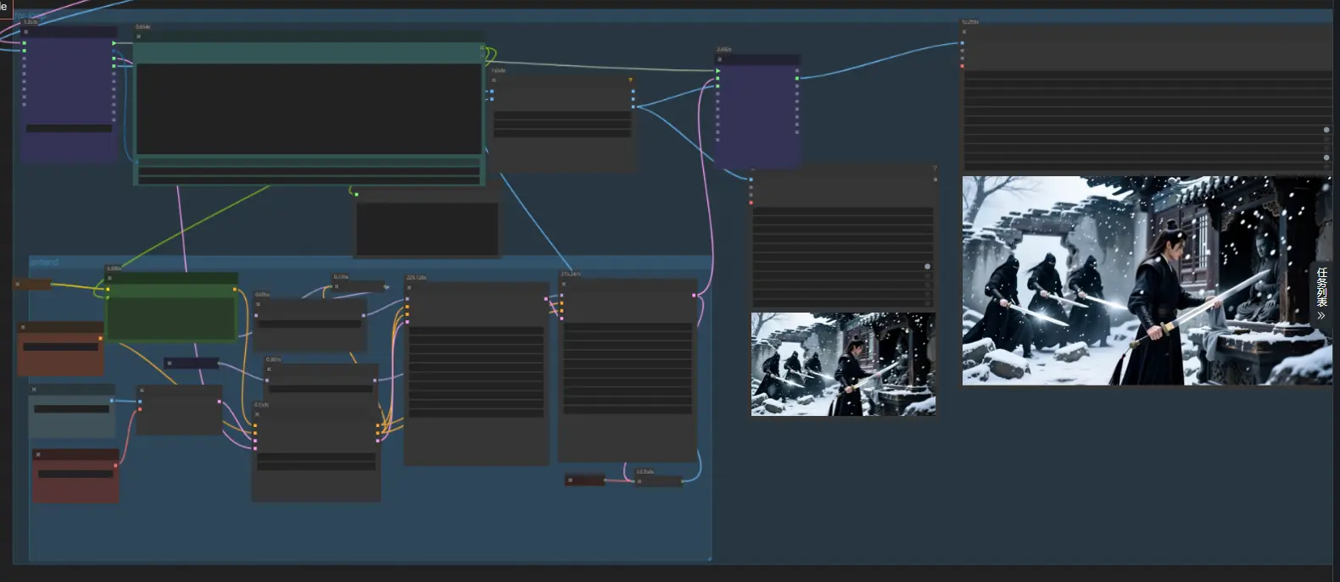Click the orange question mark on the gray node beside the teal node

pyautogui.click(x=630, y=80)
